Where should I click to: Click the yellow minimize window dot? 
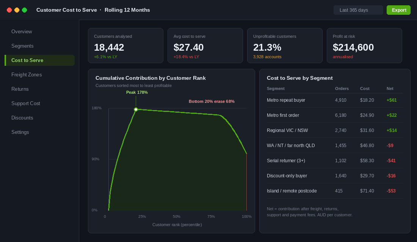17,10
